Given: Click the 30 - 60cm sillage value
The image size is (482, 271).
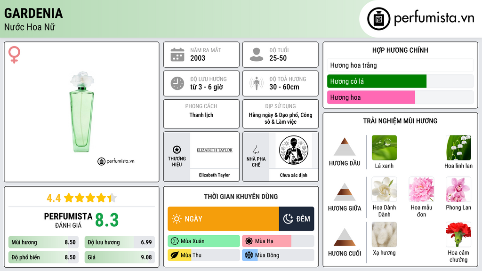Looking at the screenshot, I should [x=284, y=87].
